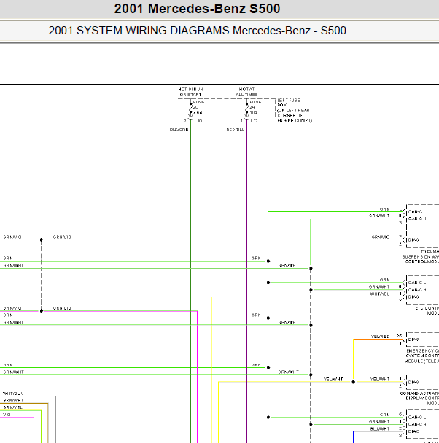The image size is (439, 443).
Task: Click the VIO wire label
Action: (7, 415)
